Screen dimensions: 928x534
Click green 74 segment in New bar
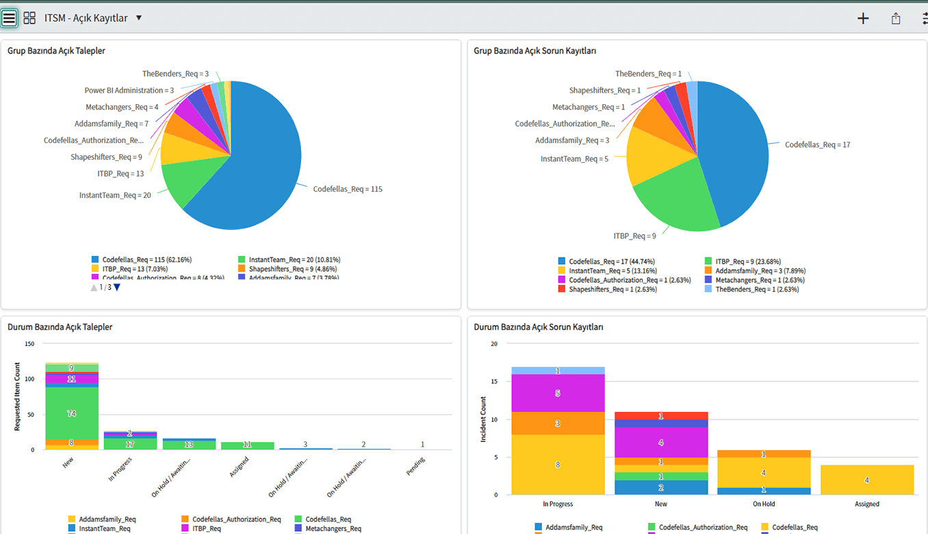(71, 414)
